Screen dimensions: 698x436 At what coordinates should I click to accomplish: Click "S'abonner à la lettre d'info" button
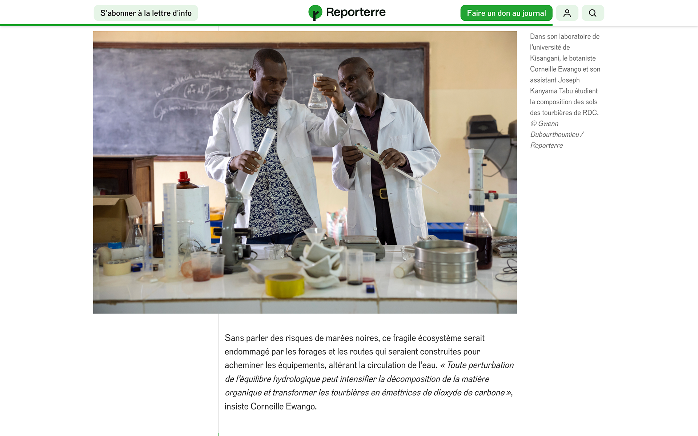click(x=146, y=13)
